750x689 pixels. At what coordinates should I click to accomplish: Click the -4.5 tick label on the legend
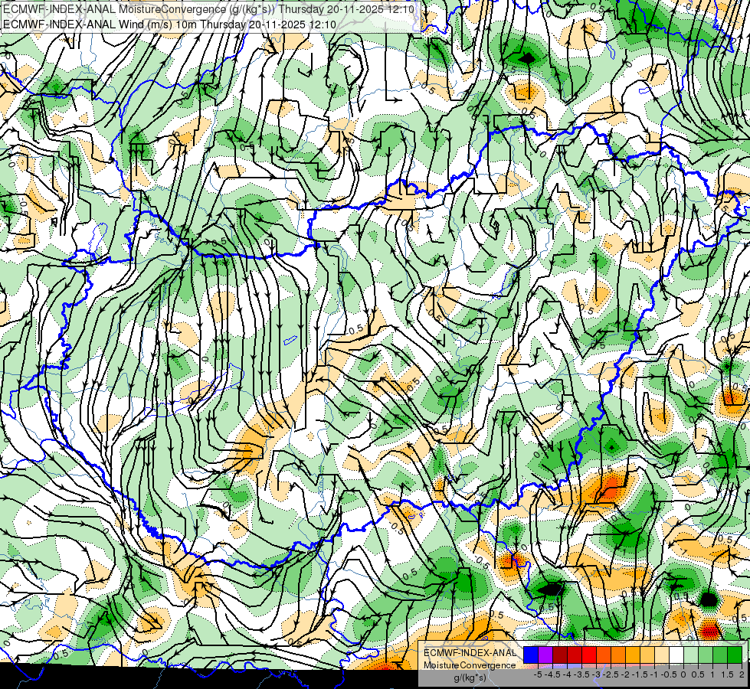[552, 674]
